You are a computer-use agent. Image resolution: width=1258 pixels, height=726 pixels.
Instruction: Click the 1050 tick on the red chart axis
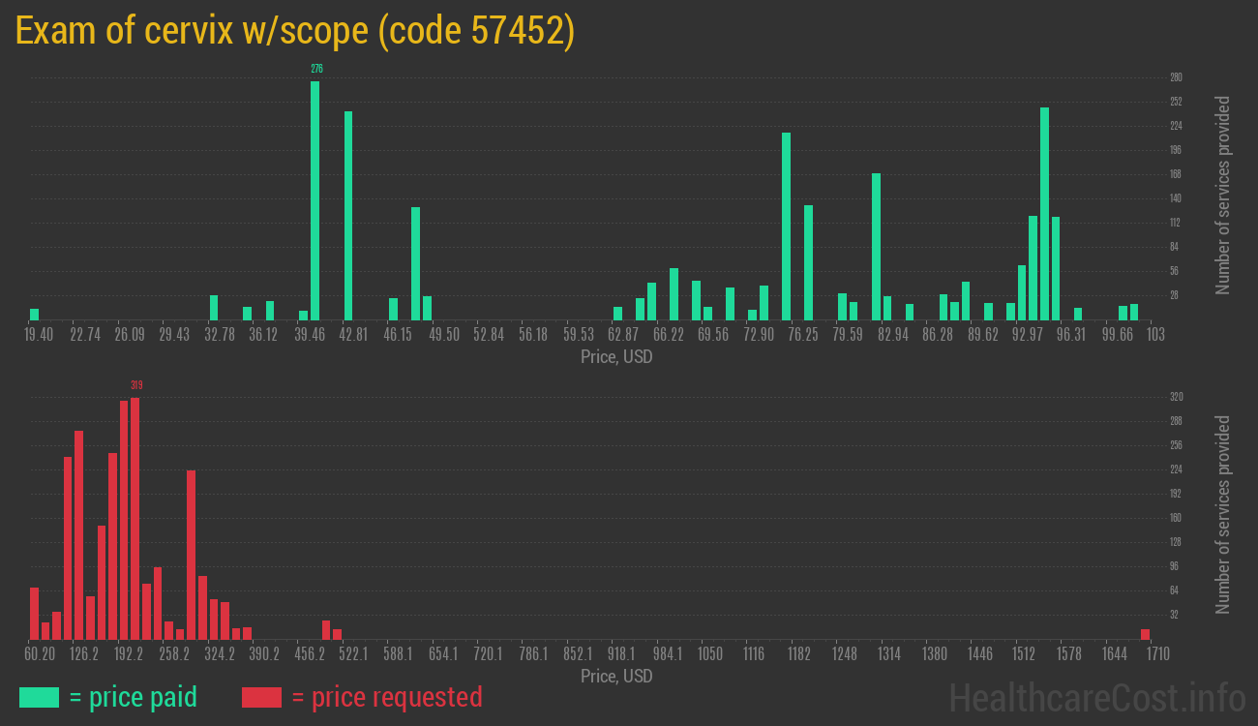tap(710, 654)
